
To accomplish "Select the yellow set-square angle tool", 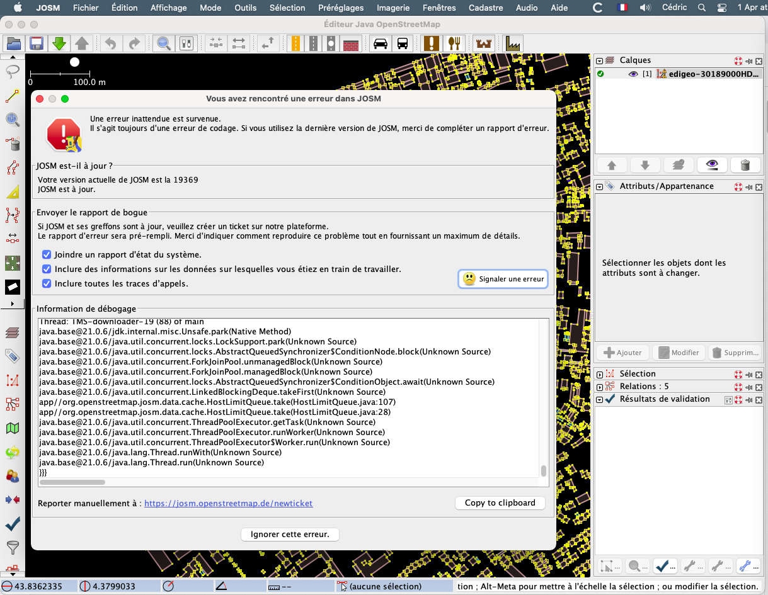I will point(13,191).
